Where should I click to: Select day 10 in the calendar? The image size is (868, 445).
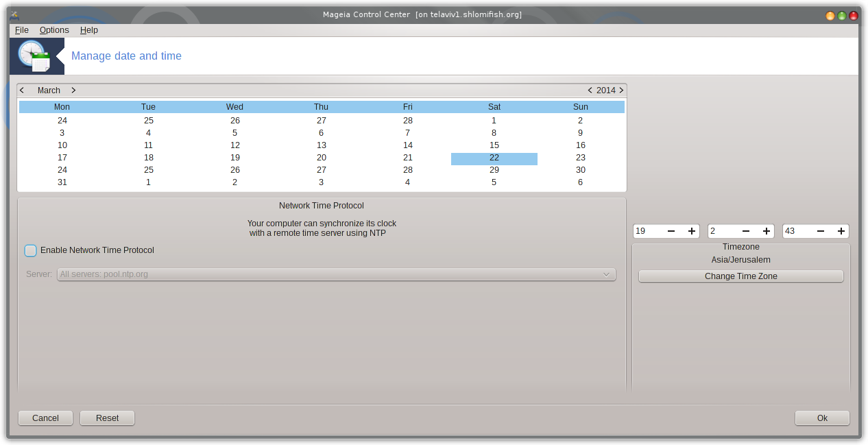(62, 145)
